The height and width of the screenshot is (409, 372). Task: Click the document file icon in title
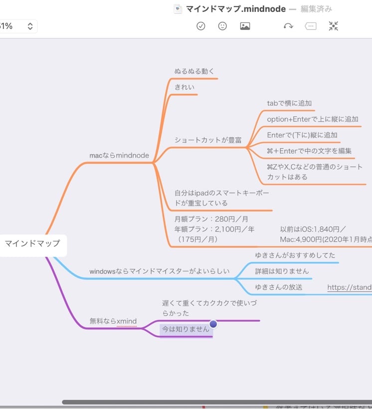(178, 9)
